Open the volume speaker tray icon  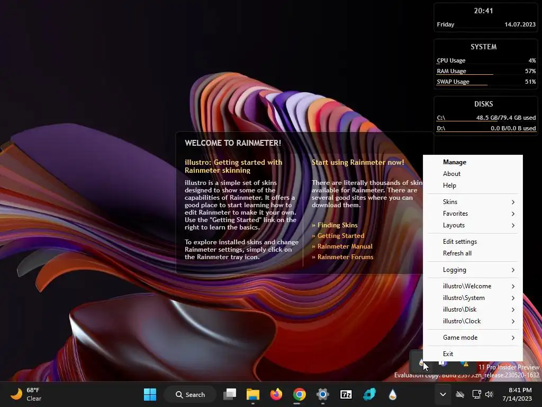click(489, 394)
